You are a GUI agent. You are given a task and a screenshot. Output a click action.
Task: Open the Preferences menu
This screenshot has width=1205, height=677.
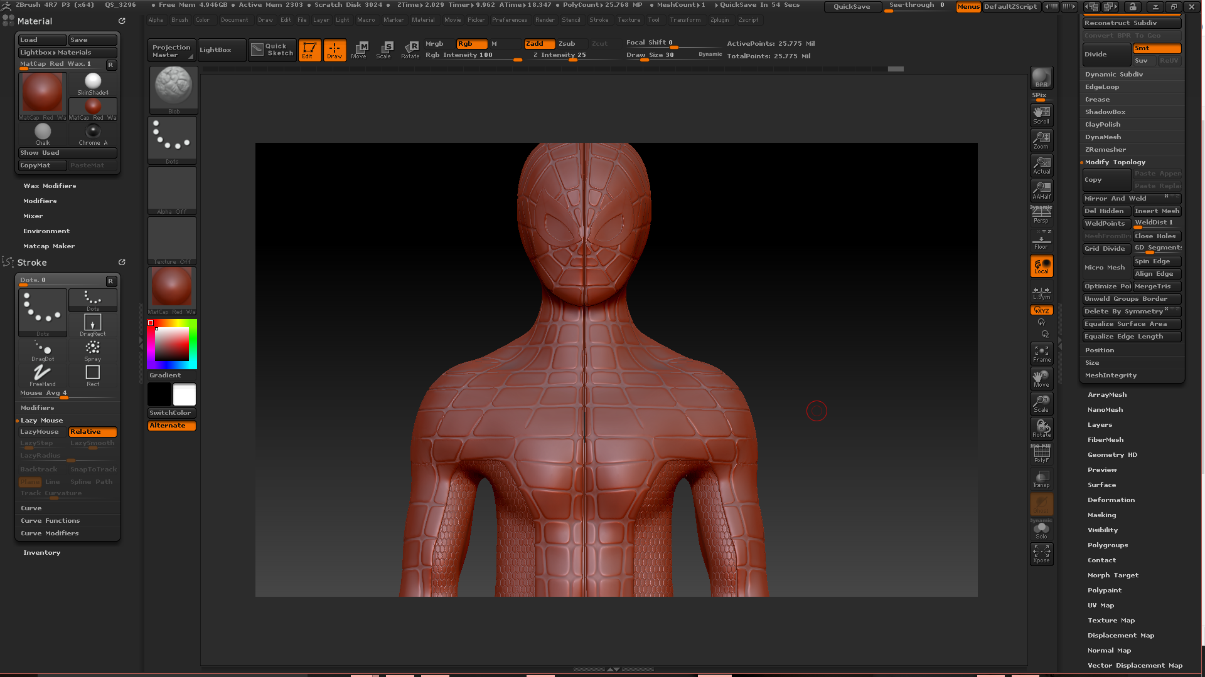click(510, 20)
